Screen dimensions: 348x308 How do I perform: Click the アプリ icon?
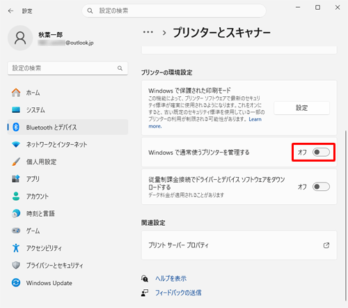tap(16, 179)
